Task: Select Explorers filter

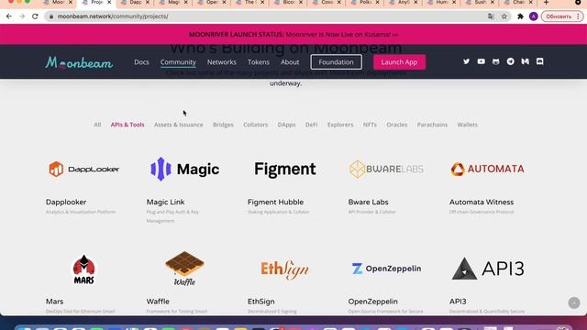Action: (340, 125)
